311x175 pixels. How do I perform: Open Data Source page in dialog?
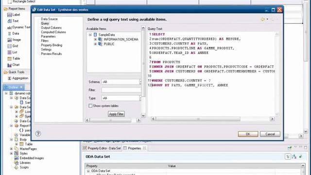pyautogui.click(x=49, y=19)
